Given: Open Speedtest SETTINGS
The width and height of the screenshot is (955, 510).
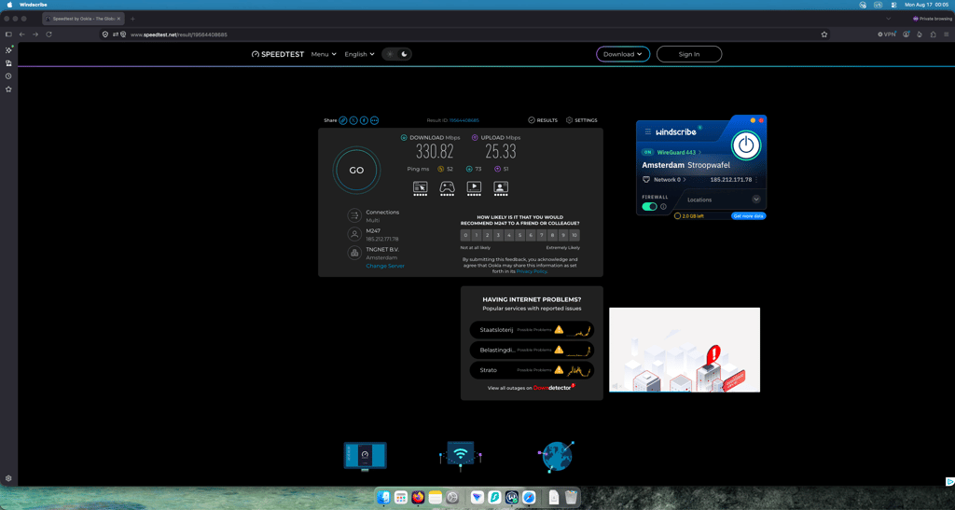Looking at the screenshot, I should coord(582,120).
